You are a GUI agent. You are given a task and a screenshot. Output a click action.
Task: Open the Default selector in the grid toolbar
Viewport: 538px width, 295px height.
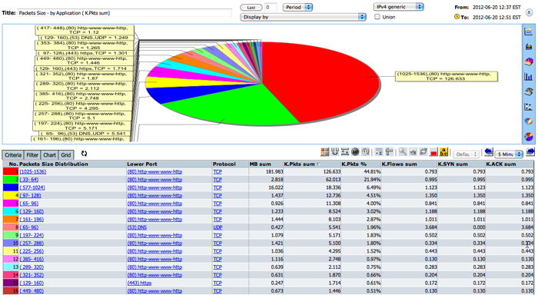(x=466, y=154)
